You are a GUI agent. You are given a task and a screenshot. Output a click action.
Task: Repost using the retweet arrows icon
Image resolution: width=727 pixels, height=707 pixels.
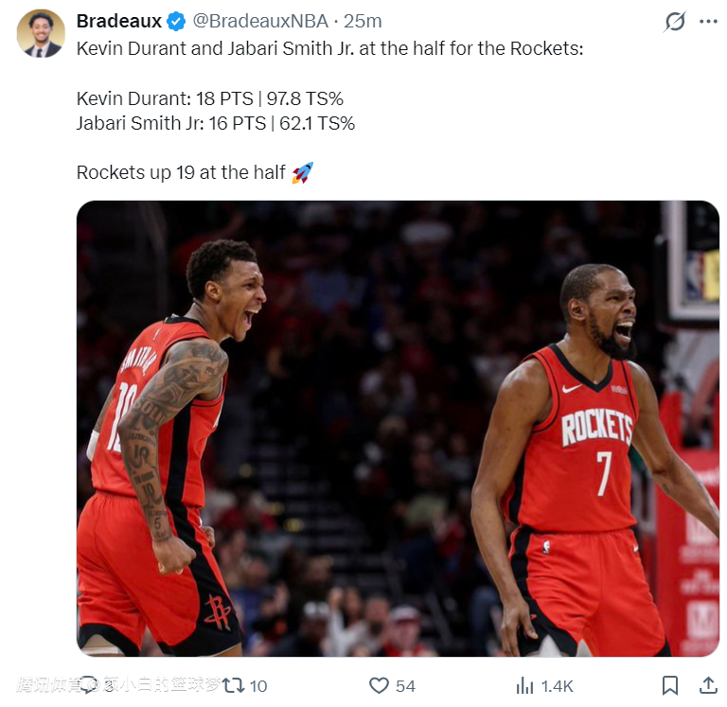tap(233, 685)
